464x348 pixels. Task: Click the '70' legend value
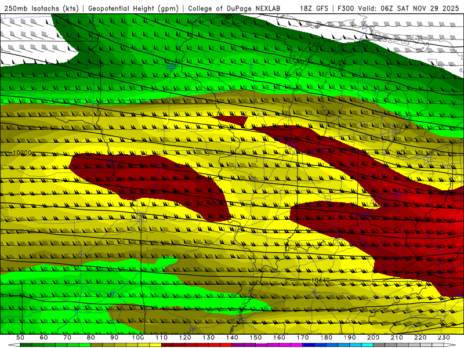click(67, 338)
